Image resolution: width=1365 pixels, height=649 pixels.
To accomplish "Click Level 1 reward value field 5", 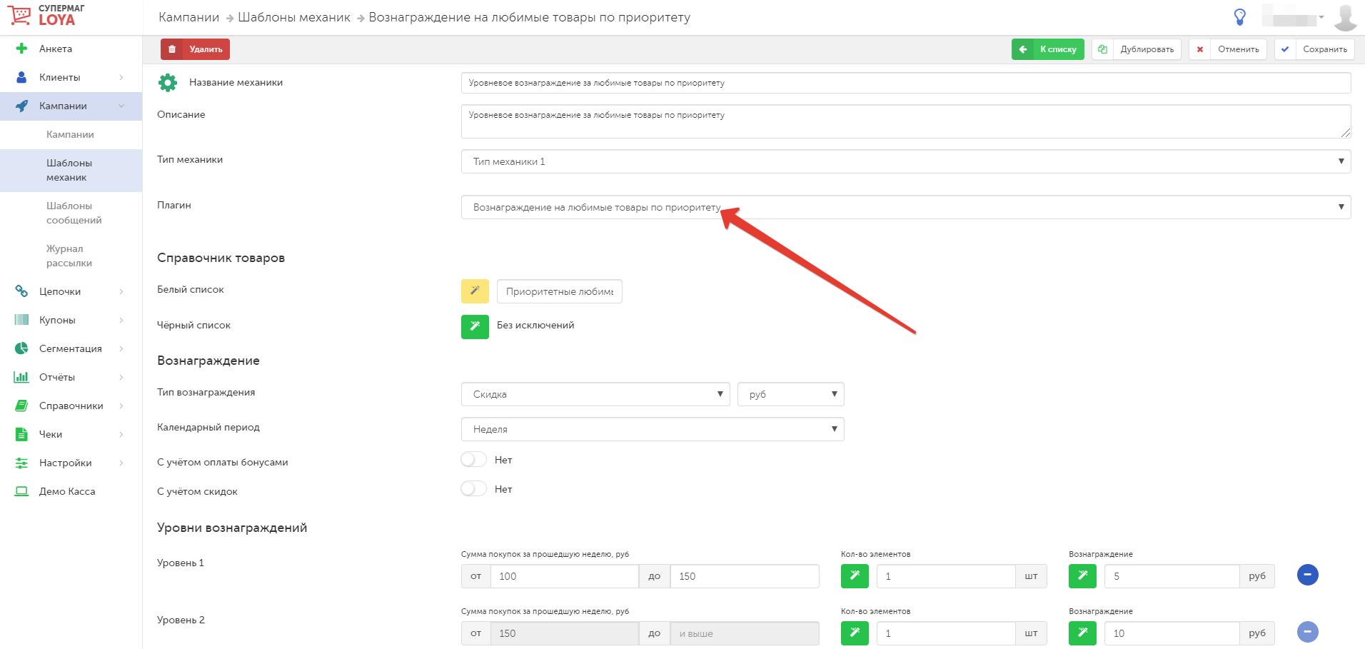I will click(1172, 576).
